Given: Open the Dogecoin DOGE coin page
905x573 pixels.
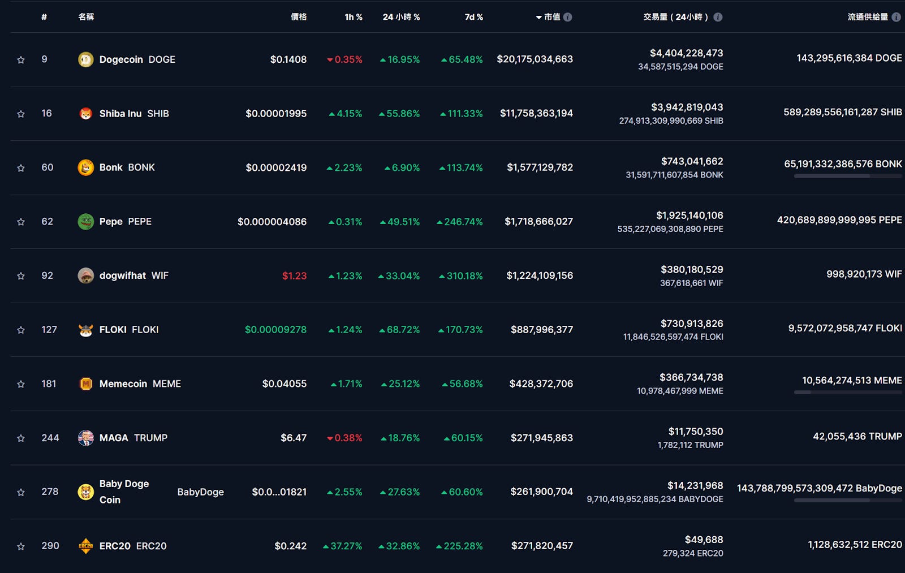Looking at the screenshot, I should (x=137, y=59).
